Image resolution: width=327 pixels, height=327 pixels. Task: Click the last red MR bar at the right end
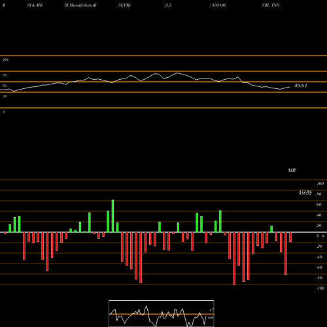coord(290,237)
